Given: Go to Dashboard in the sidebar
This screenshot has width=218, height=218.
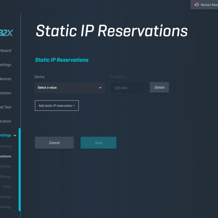Looking at the screenshot, I should tap(5, 51).
